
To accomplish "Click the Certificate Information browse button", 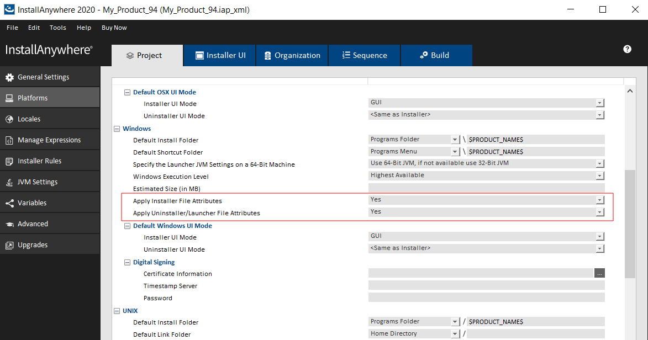I will pos(600,273).
